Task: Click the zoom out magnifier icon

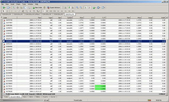Action: pyautogui.click(x=81, y=8)
